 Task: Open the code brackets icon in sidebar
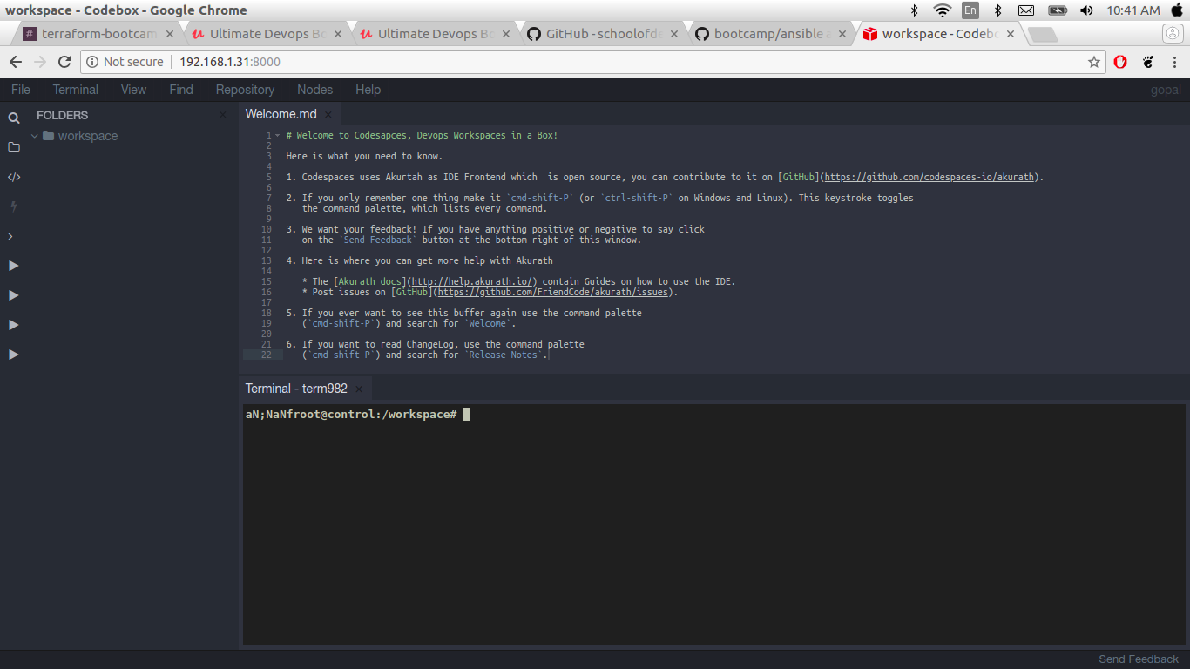[x=14, y=177]
